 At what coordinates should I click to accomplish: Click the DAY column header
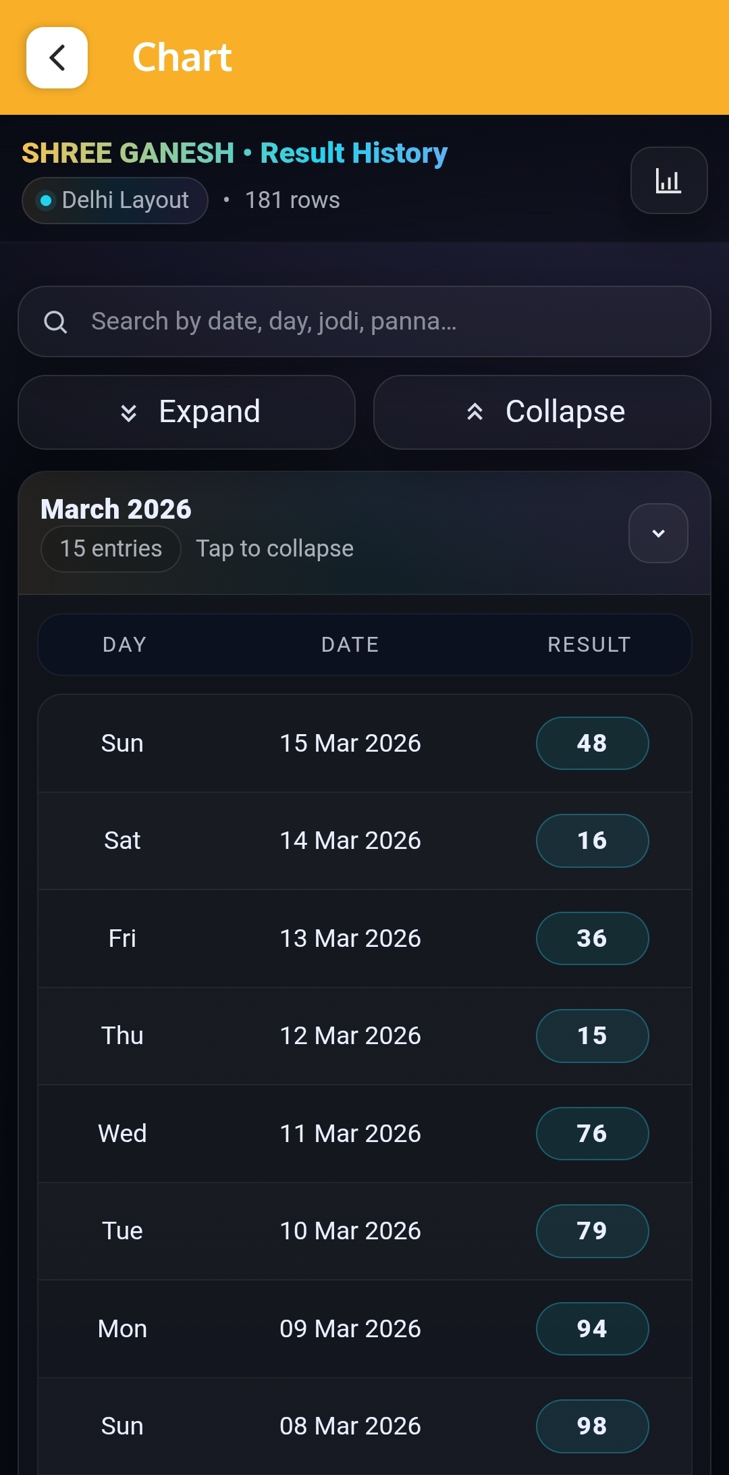coord(124,644)
